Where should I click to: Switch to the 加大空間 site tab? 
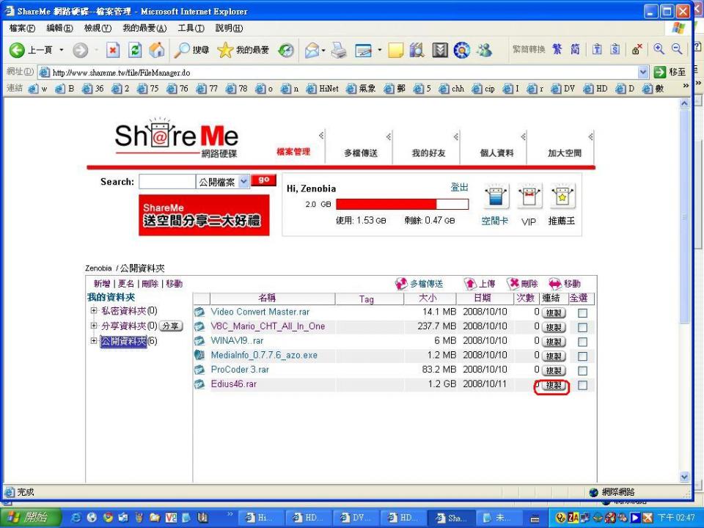pos(565,153)
